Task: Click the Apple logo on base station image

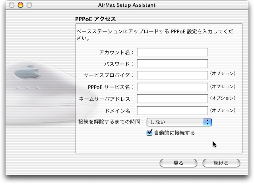Action: pyautogui.click(x=27, y=72)
